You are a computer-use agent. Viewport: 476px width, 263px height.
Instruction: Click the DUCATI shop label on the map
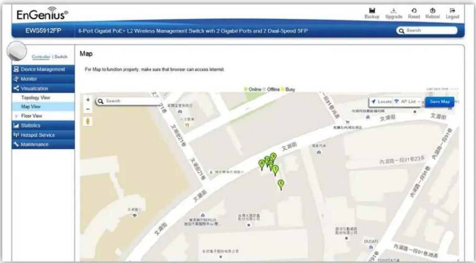point(371,241)
